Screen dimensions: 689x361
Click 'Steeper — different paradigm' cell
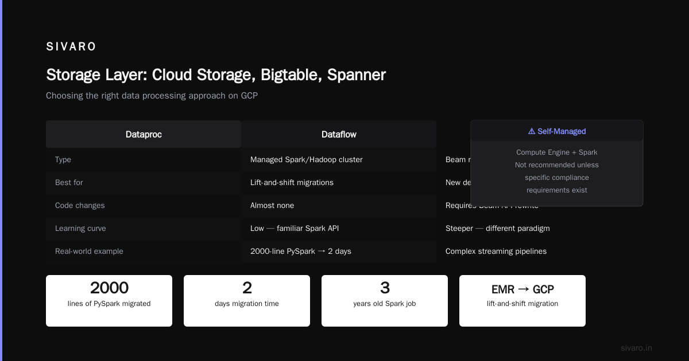point(498,228)
